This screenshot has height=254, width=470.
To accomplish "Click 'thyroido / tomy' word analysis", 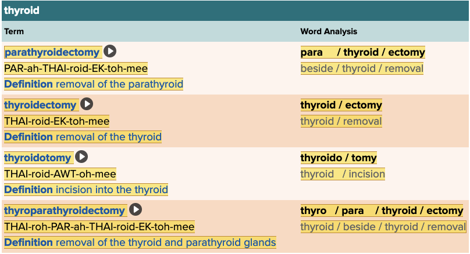I will tap(339, 158).
